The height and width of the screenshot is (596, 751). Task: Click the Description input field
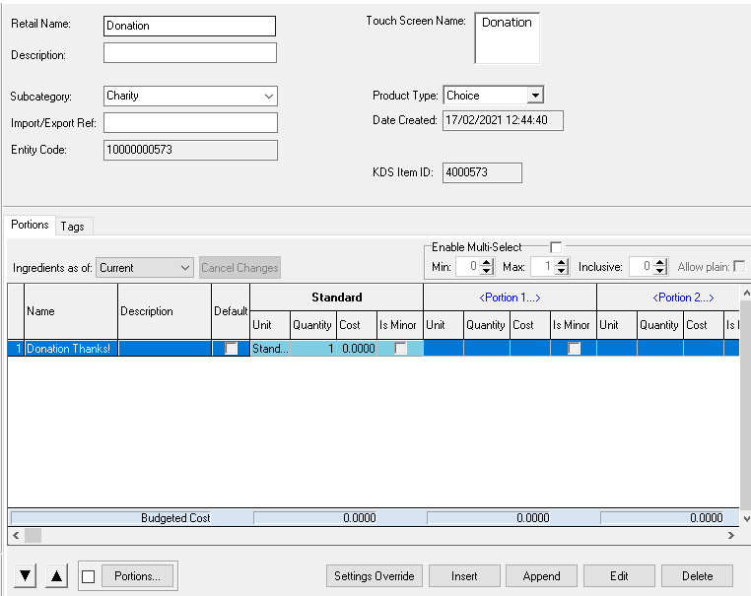pos(189,53)
